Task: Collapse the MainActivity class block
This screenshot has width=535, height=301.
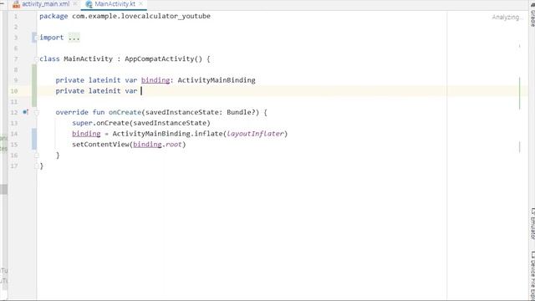Action: click(36, 59)
